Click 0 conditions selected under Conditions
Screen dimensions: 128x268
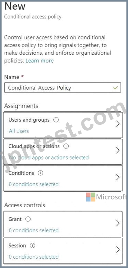click(34, 184)
